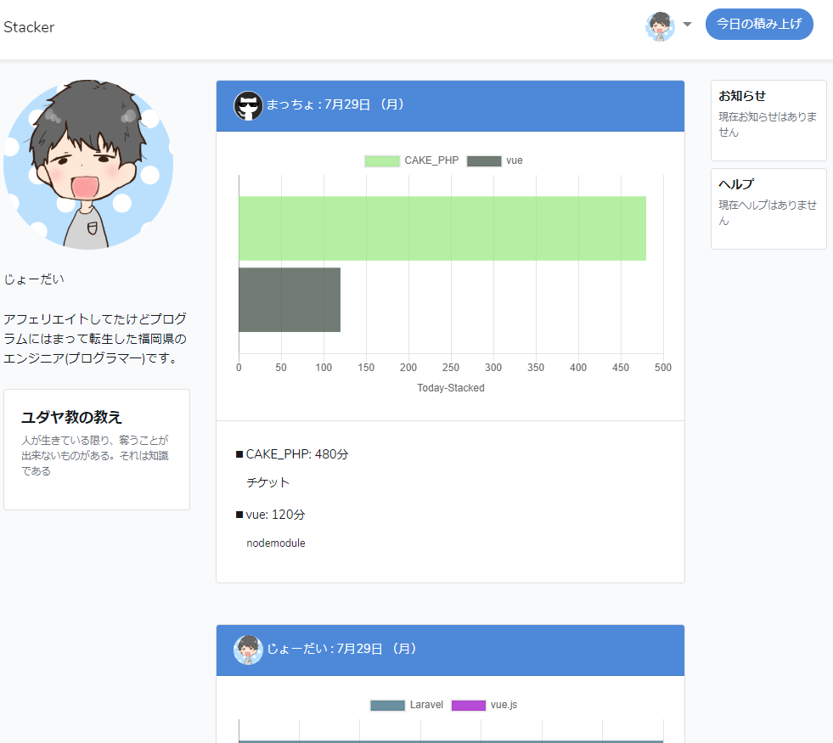This screenshot has width=833, height=743.
Task: Open the user avatar in the navbar
Action: pyautogui.click(x=660, y=26)
